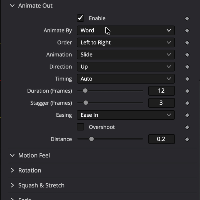
Task: Add keyframe for Overshoot option
Action: [187, 127]
